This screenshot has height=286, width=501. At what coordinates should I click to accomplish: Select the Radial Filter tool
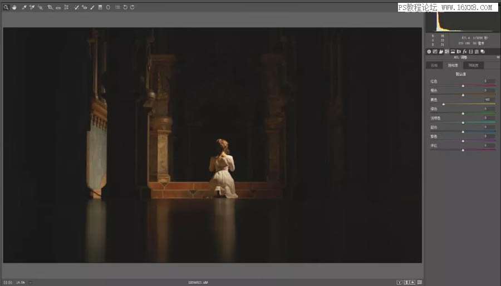click(108, 7)
